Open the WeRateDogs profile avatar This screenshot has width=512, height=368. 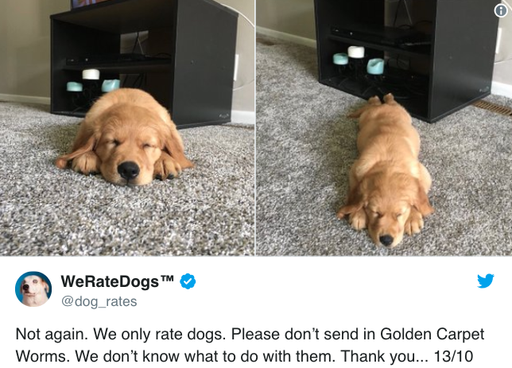33,289
